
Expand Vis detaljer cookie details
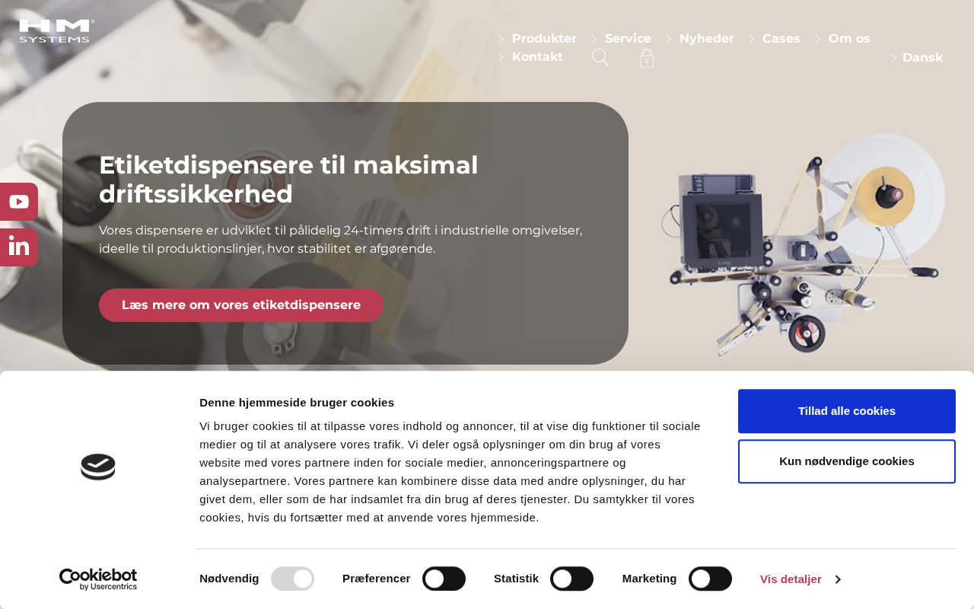[x=800, y=579]
